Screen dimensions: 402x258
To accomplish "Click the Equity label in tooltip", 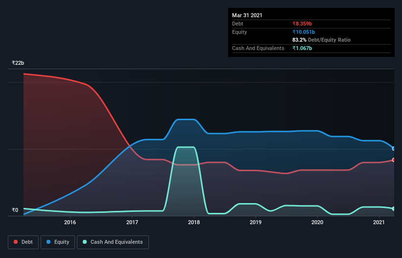I will pyautogui.click(x=239, y=32).
